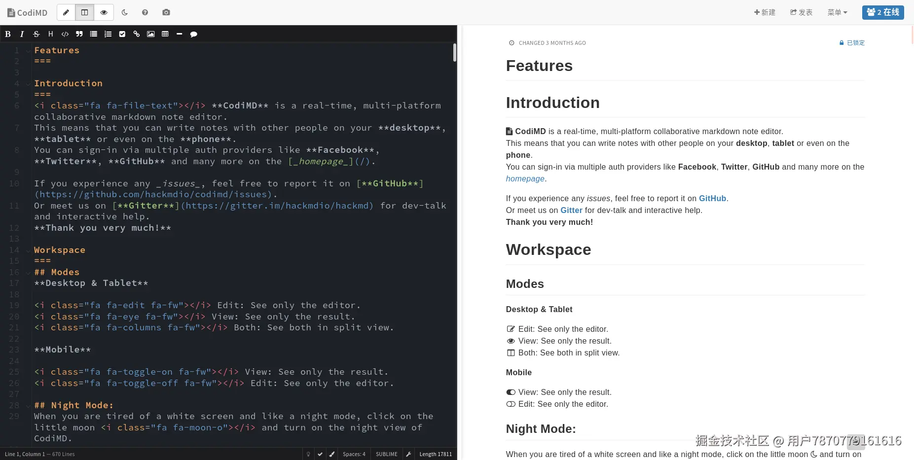Place cursor on '## Night Mode:' editor line
The image size is (914, 460).
click(x=74, y=405)
